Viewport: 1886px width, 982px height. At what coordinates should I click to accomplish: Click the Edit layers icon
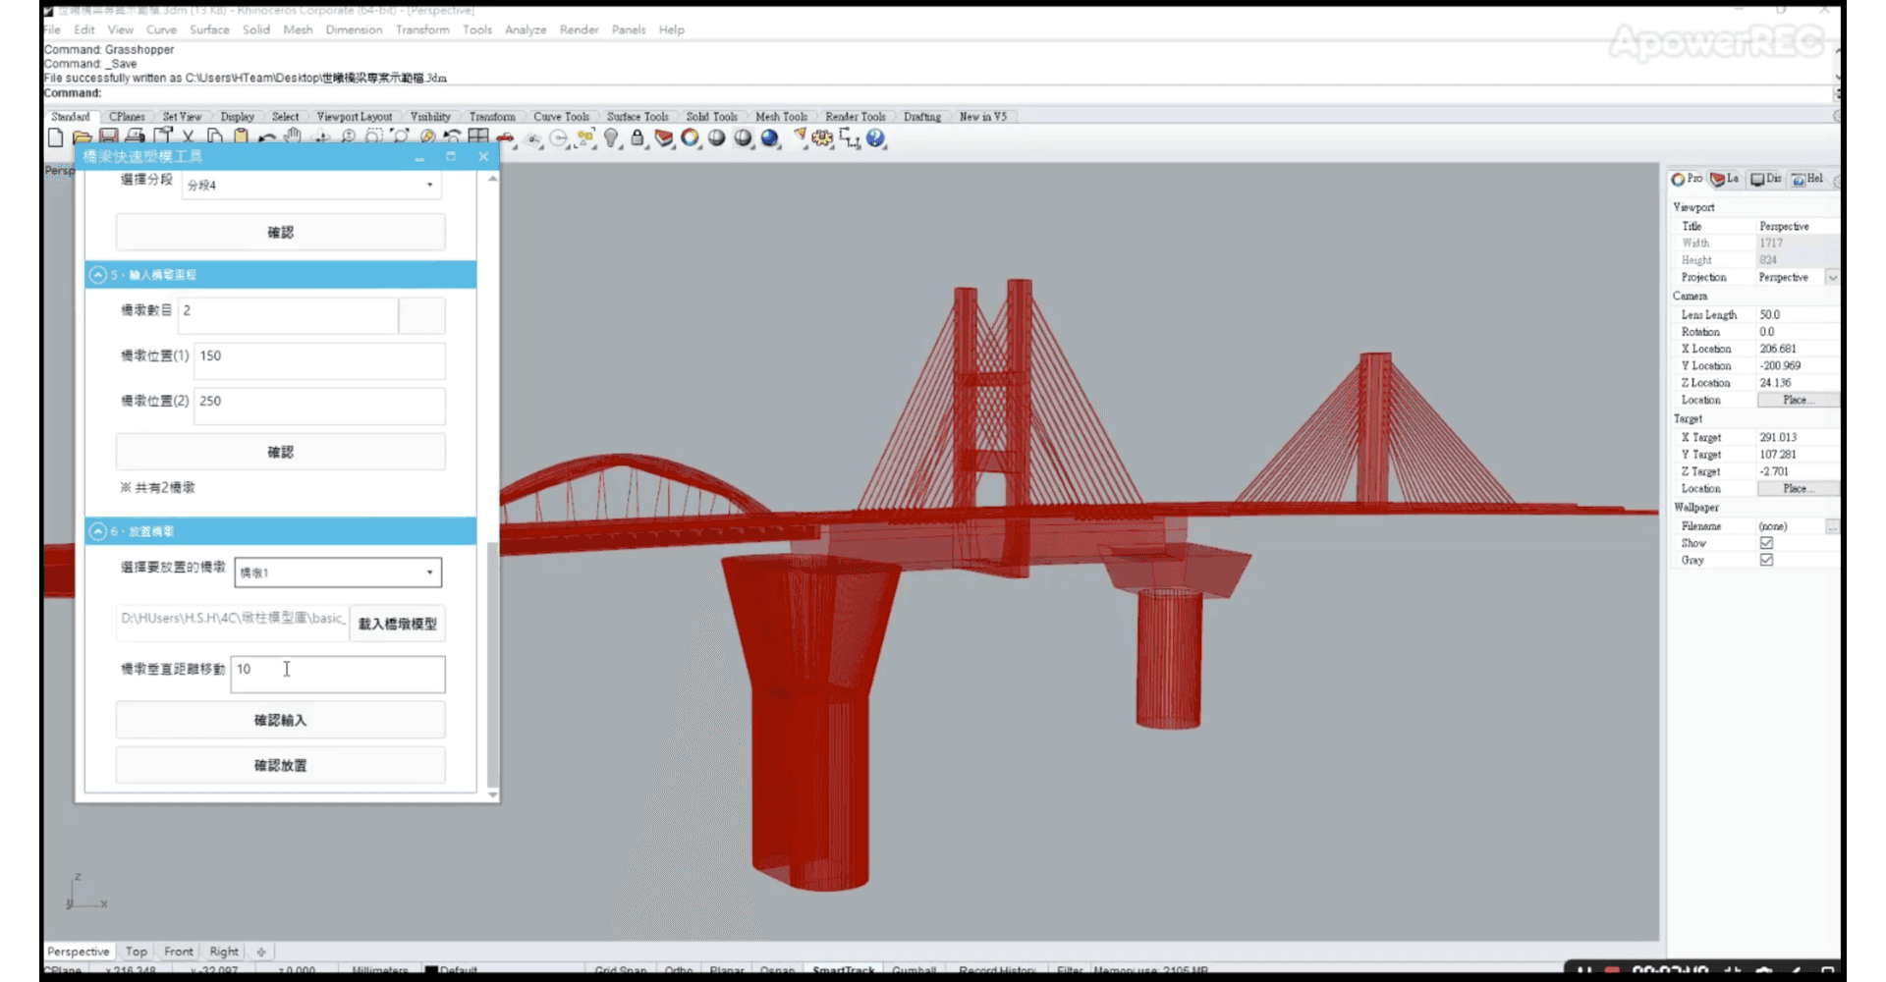tap(664, 138)
